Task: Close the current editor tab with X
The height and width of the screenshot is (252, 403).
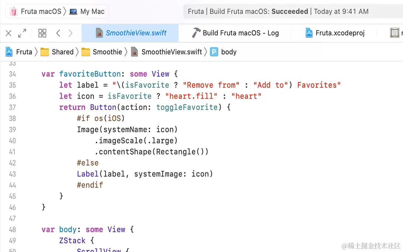Action: click(8, 33)
